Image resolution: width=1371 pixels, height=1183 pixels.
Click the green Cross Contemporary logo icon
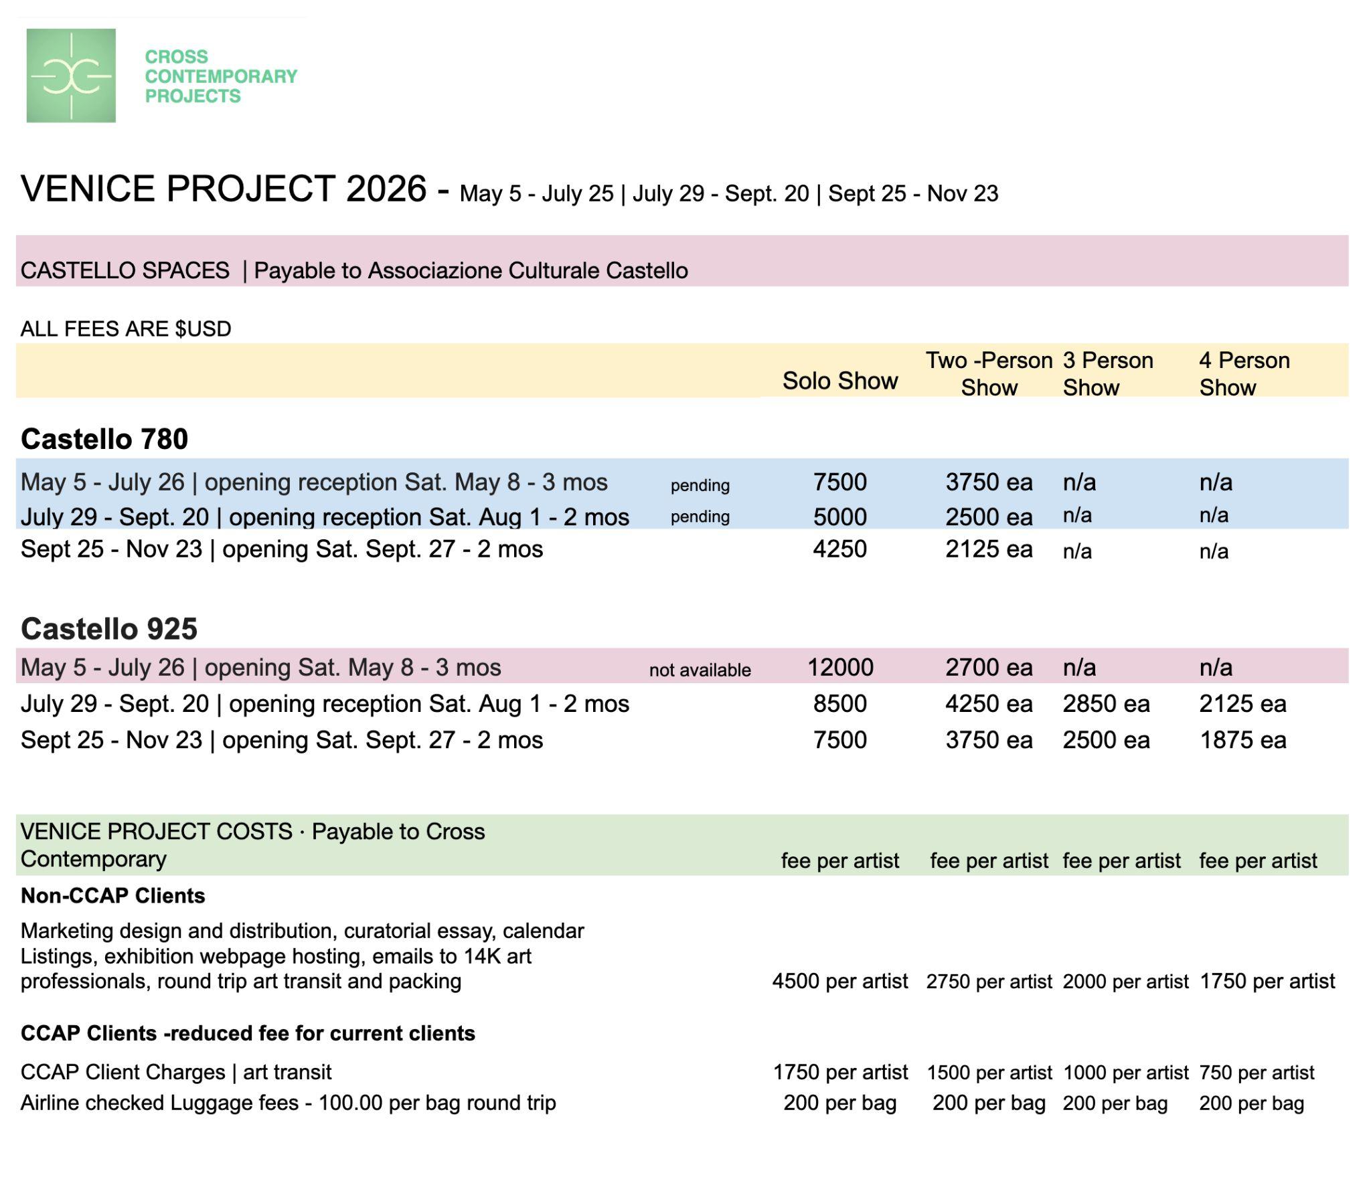tap(71, 76)
